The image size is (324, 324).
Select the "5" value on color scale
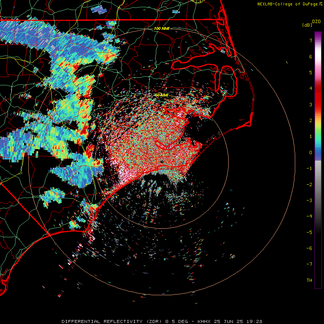click(x=311, y=72)
